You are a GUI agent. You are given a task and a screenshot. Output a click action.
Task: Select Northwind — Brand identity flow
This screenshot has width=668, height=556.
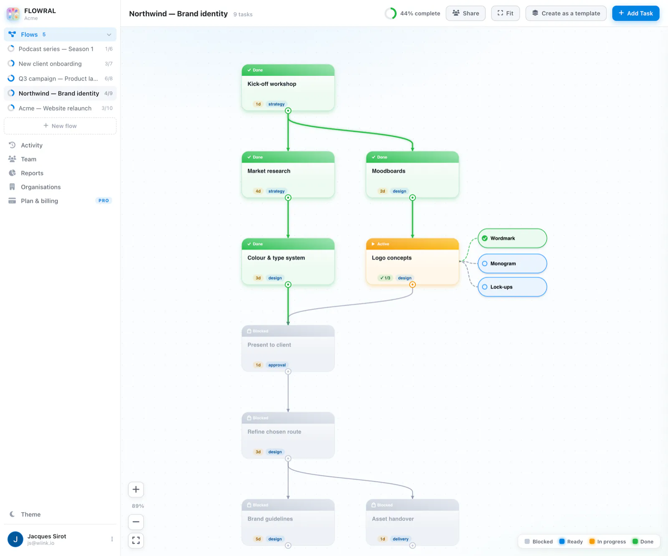coord(60,93)
